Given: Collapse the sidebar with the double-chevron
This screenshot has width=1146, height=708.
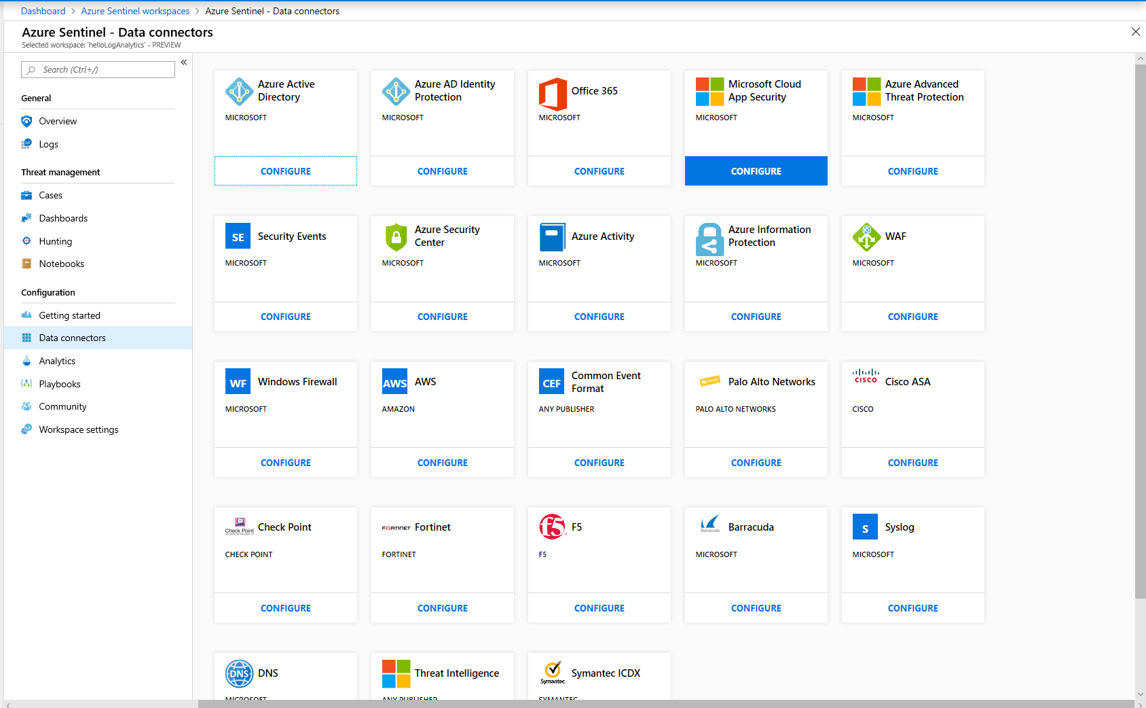Looking at the screenshot, I should (184, 63).
